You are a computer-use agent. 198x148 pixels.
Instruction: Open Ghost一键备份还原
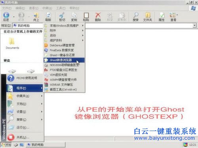(x=64, y=55)
